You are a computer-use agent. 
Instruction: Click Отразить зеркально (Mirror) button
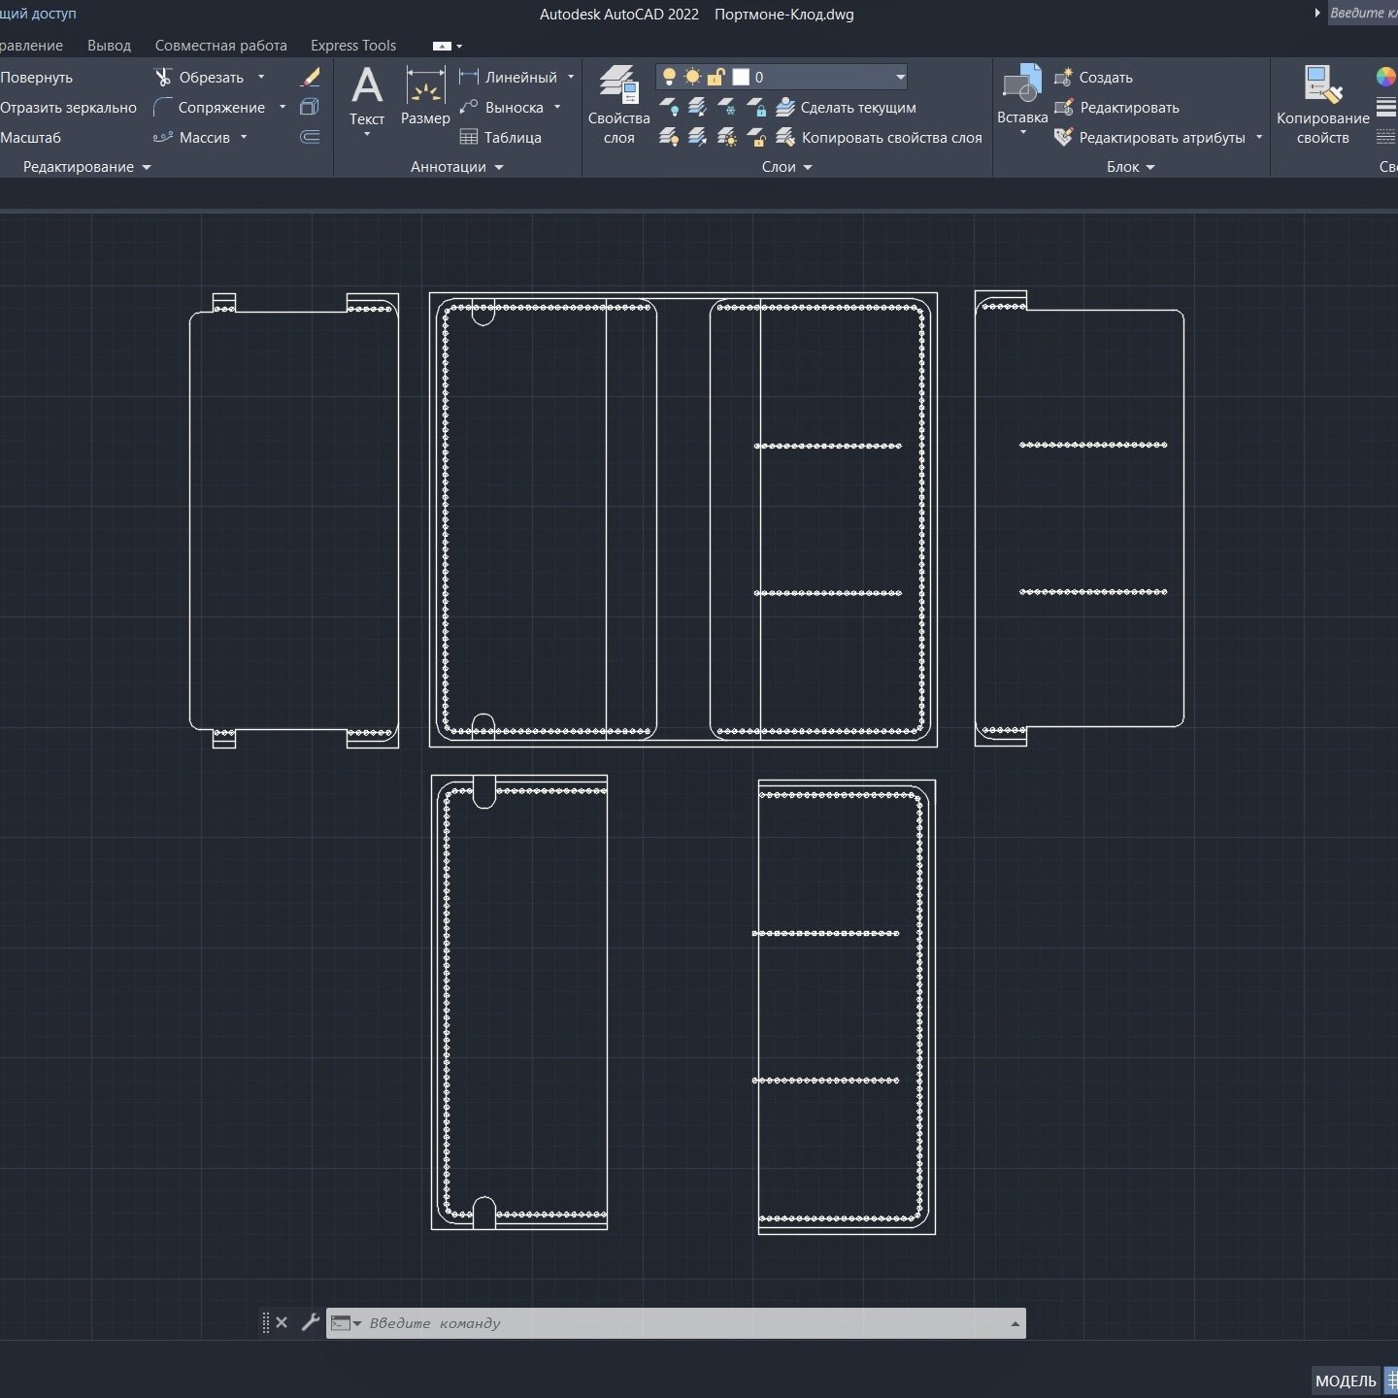[68, 107]
